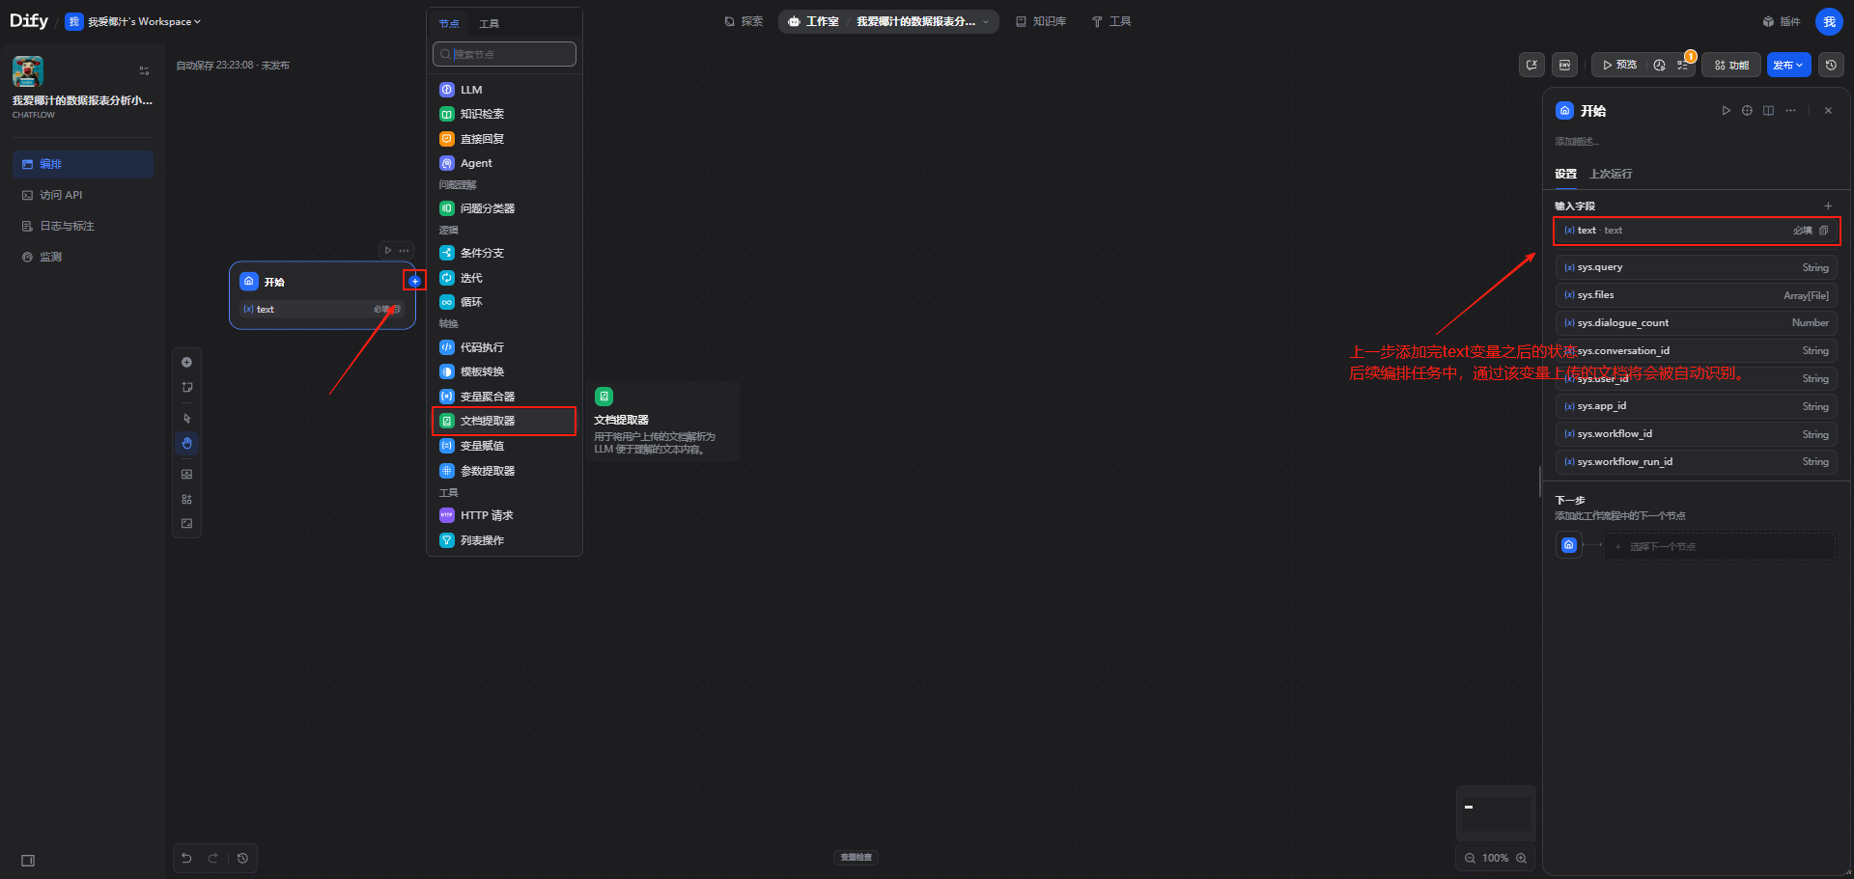Undo the last canvas action
Image resolution: width=1854 pixels, height=879 pixels.
pos(186,858)
